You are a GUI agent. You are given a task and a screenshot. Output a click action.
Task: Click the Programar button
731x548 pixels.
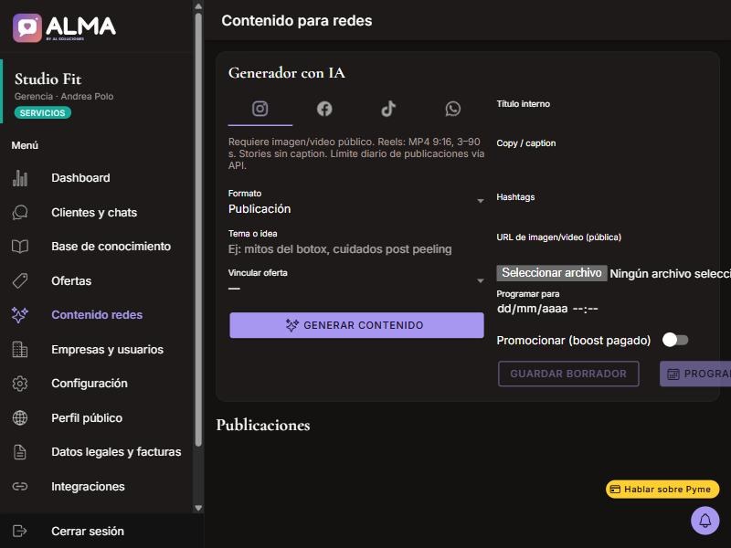695,374
